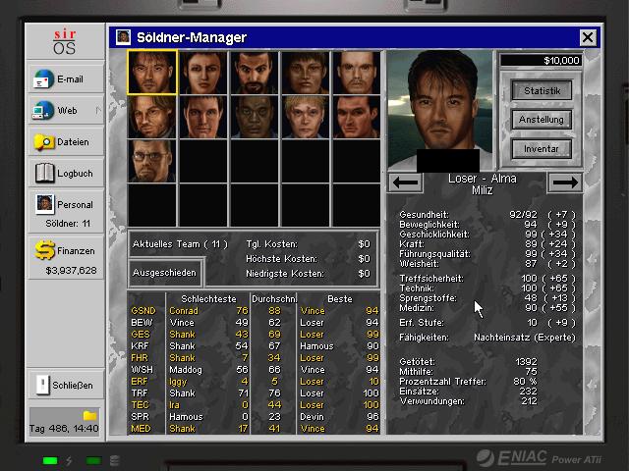Switch to Ausgeschieden mercenaries list
The image size is (629, 471).
(165, 273)
